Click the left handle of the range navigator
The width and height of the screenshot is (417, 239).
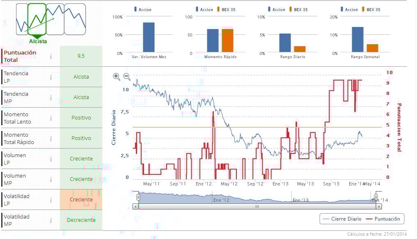tap(138, 197)
